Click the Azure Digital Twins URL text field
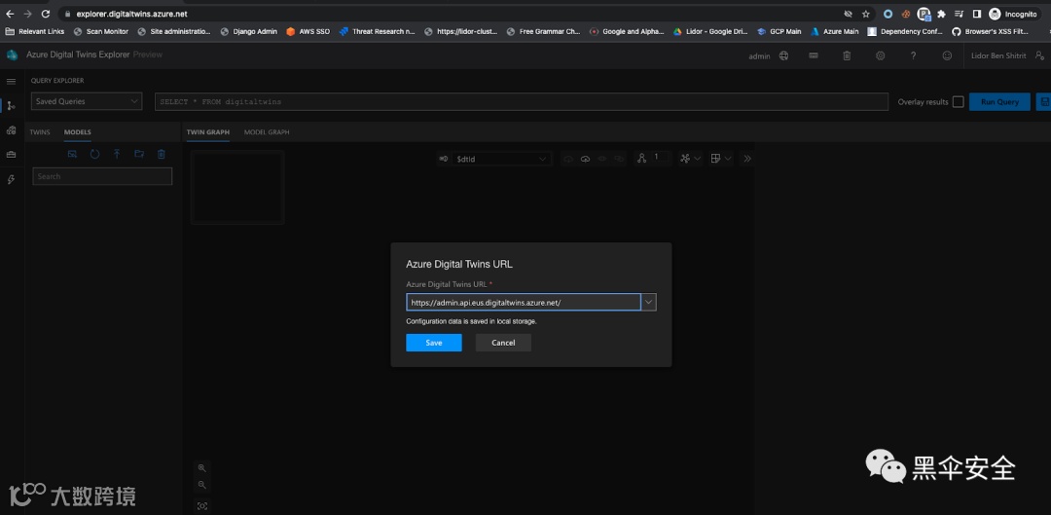The width and height of the screenshot is (1051, 515). pos(524,303)
